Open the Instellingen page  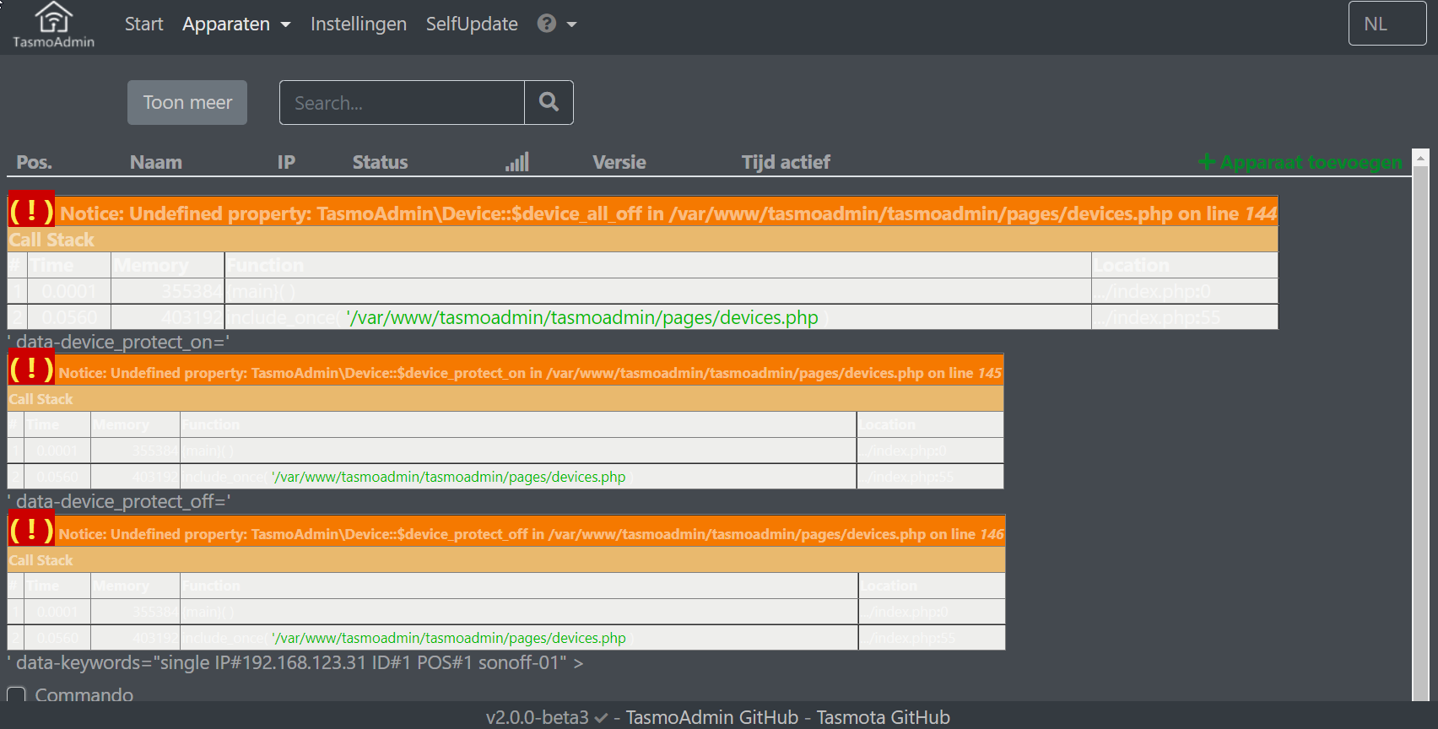coord(359,24)
